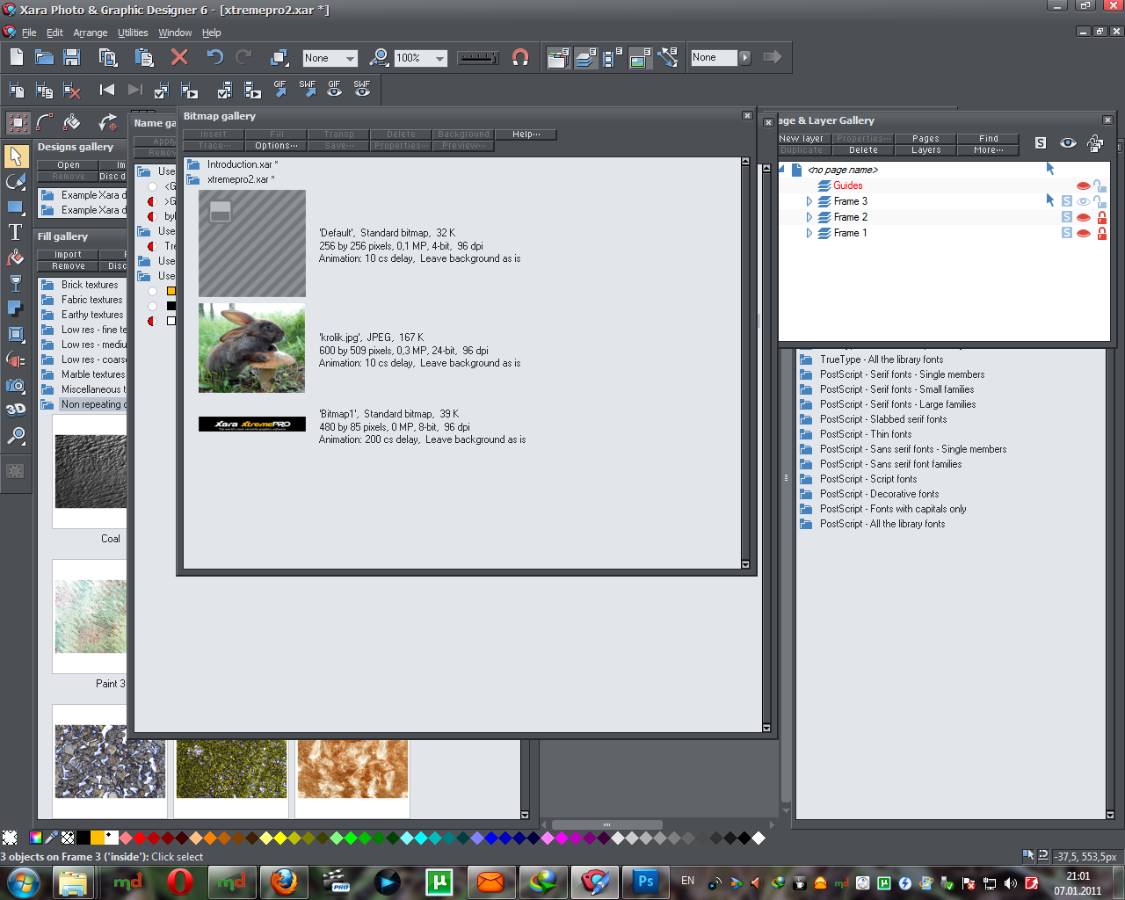Open Firefox from the Windows taskbar

pos(284,882)
